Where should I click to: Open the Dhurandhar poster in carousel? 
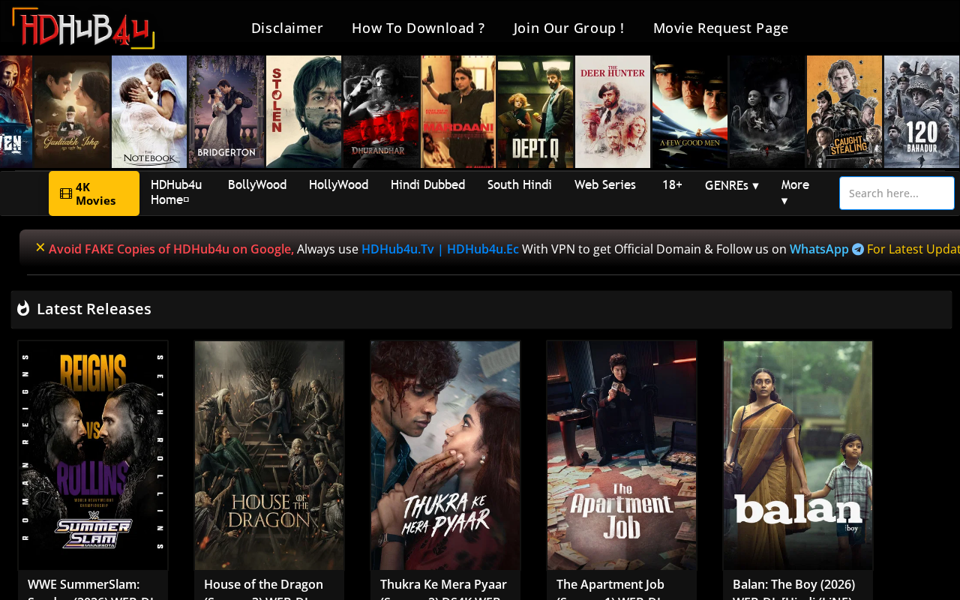click(381, 112)
